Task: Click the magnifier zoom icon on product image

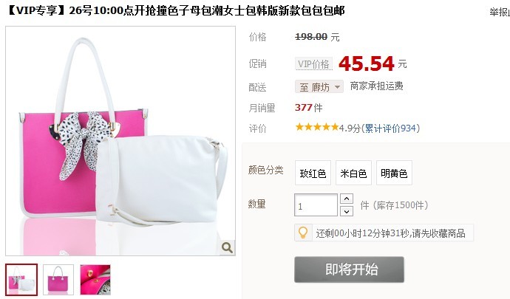Action: (227, 247)
